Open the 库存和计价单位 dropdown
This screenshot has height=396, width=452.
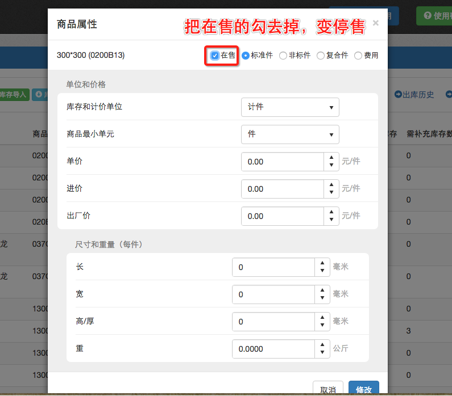pyautogui.click(x=290, y=107)
